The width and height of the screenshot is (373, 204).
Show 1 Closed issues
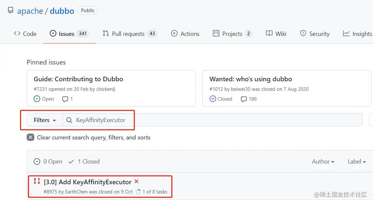point(84,162)
